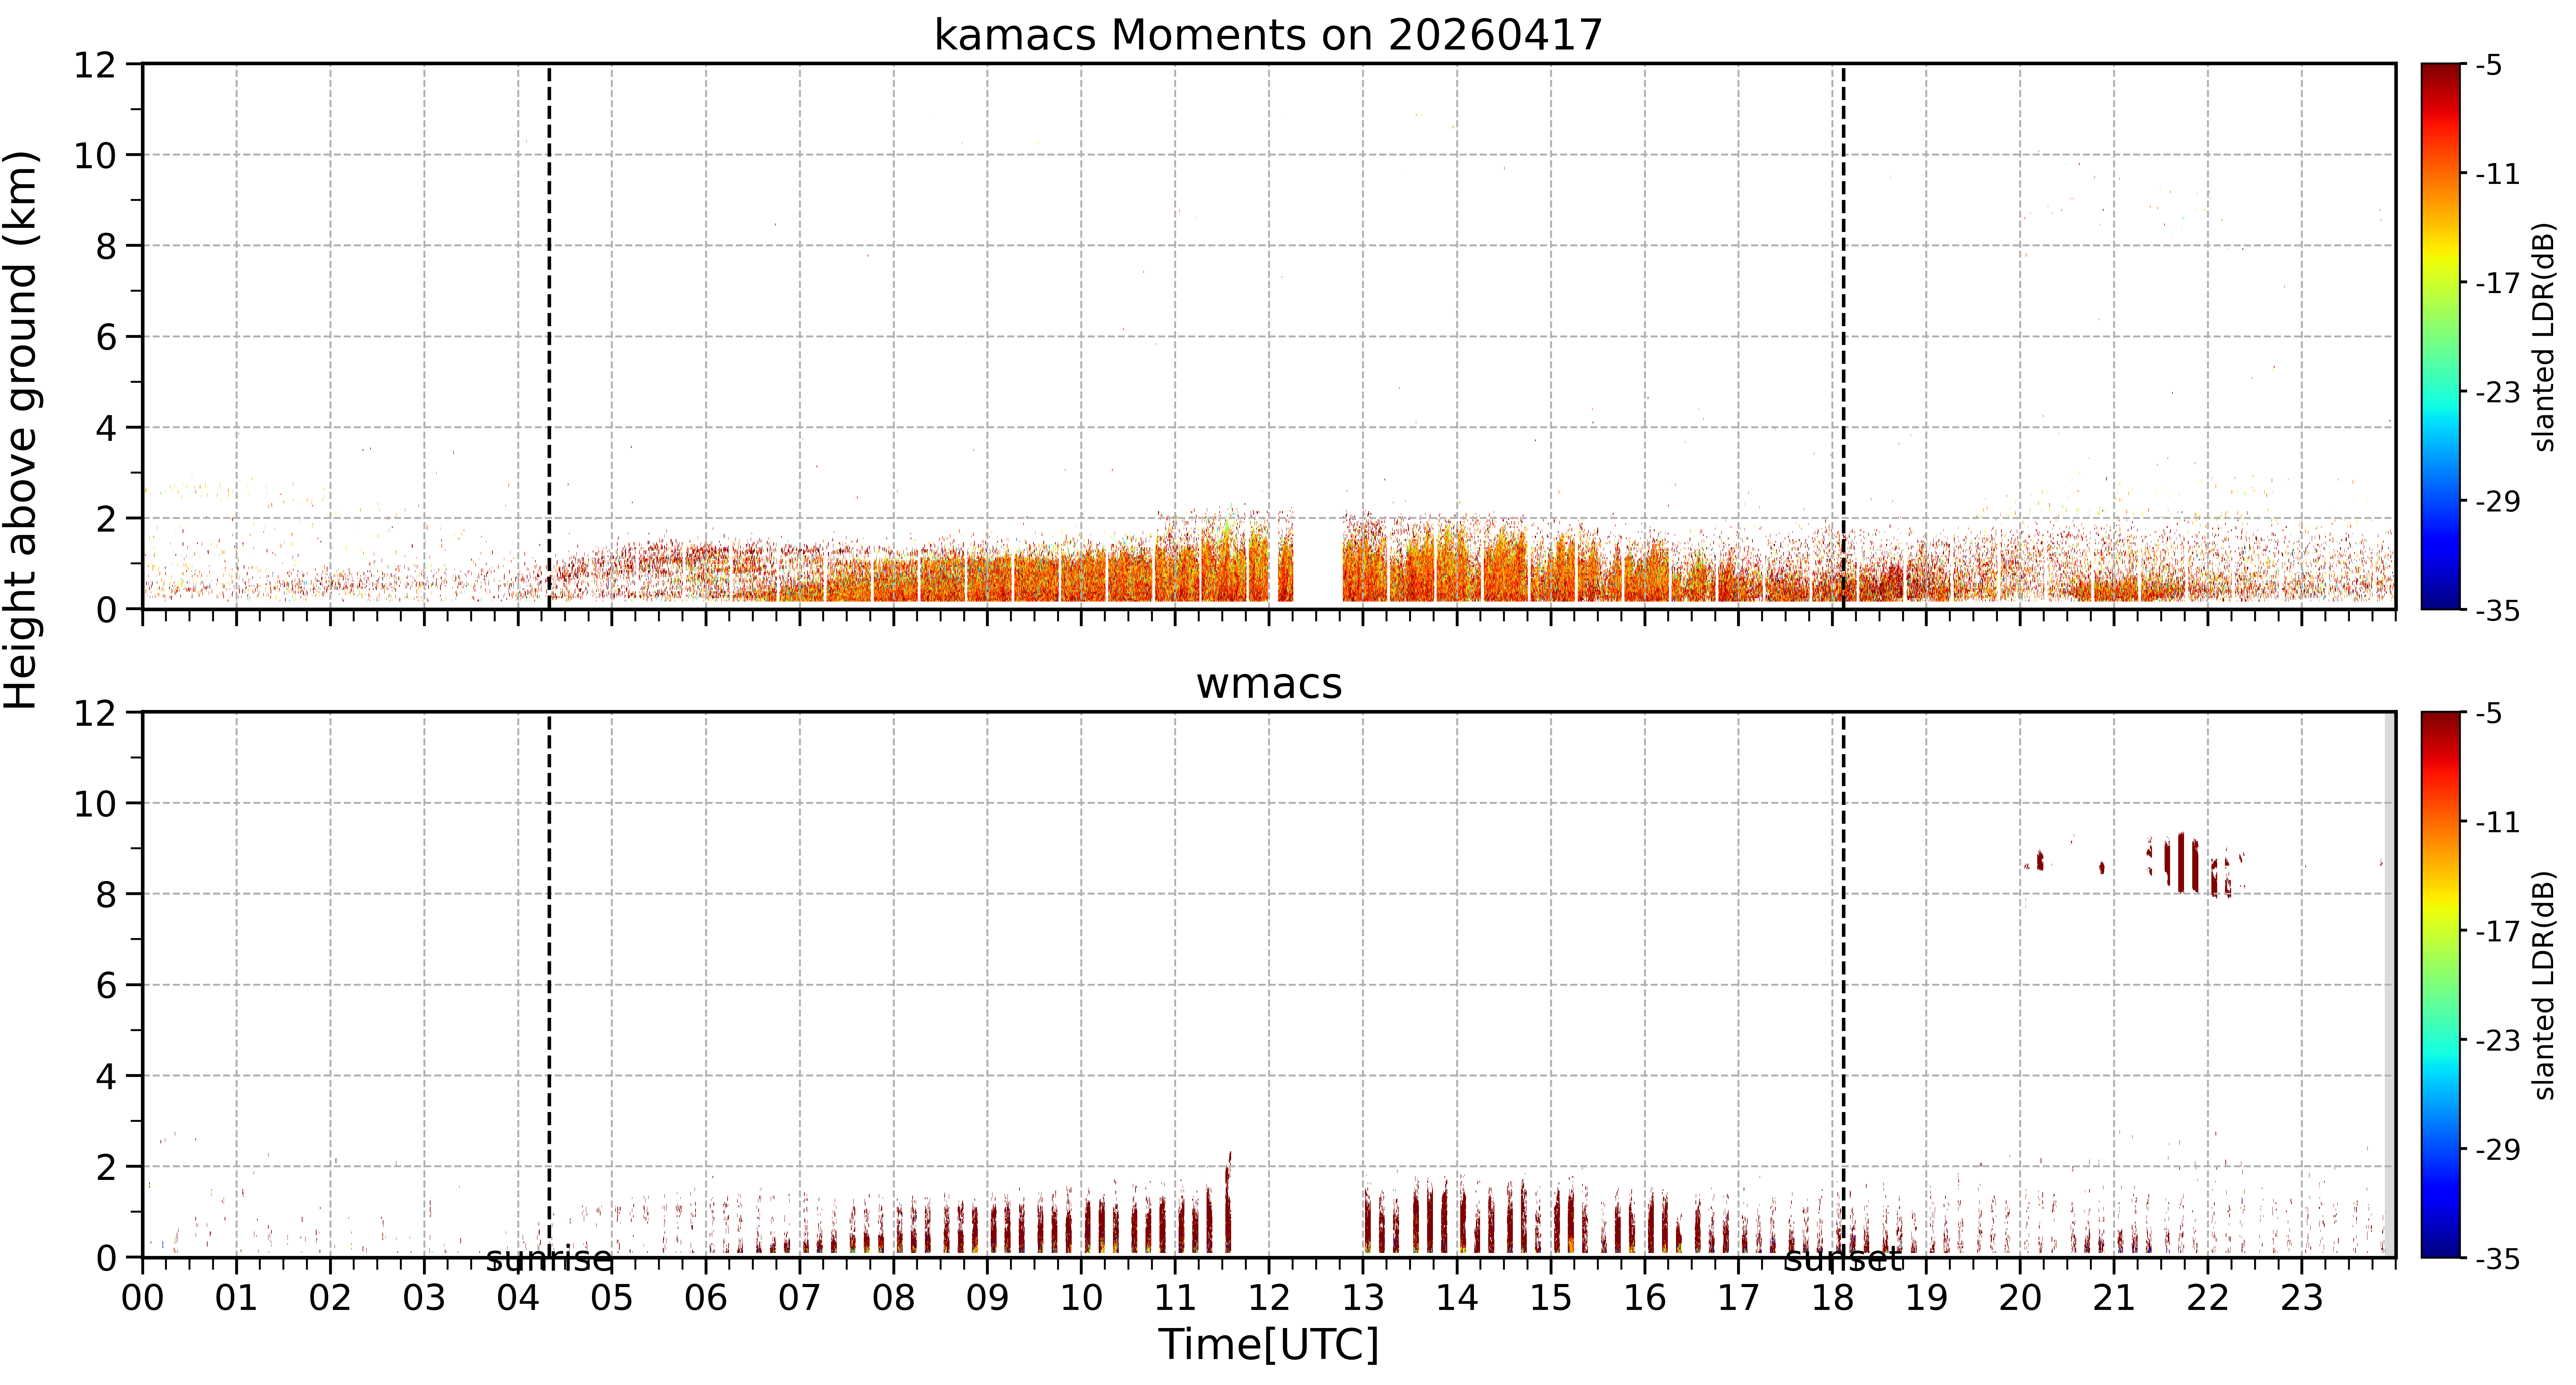Click the 18 hour tick label
The image size is (2576, 1385).
click(1832, 1298)
